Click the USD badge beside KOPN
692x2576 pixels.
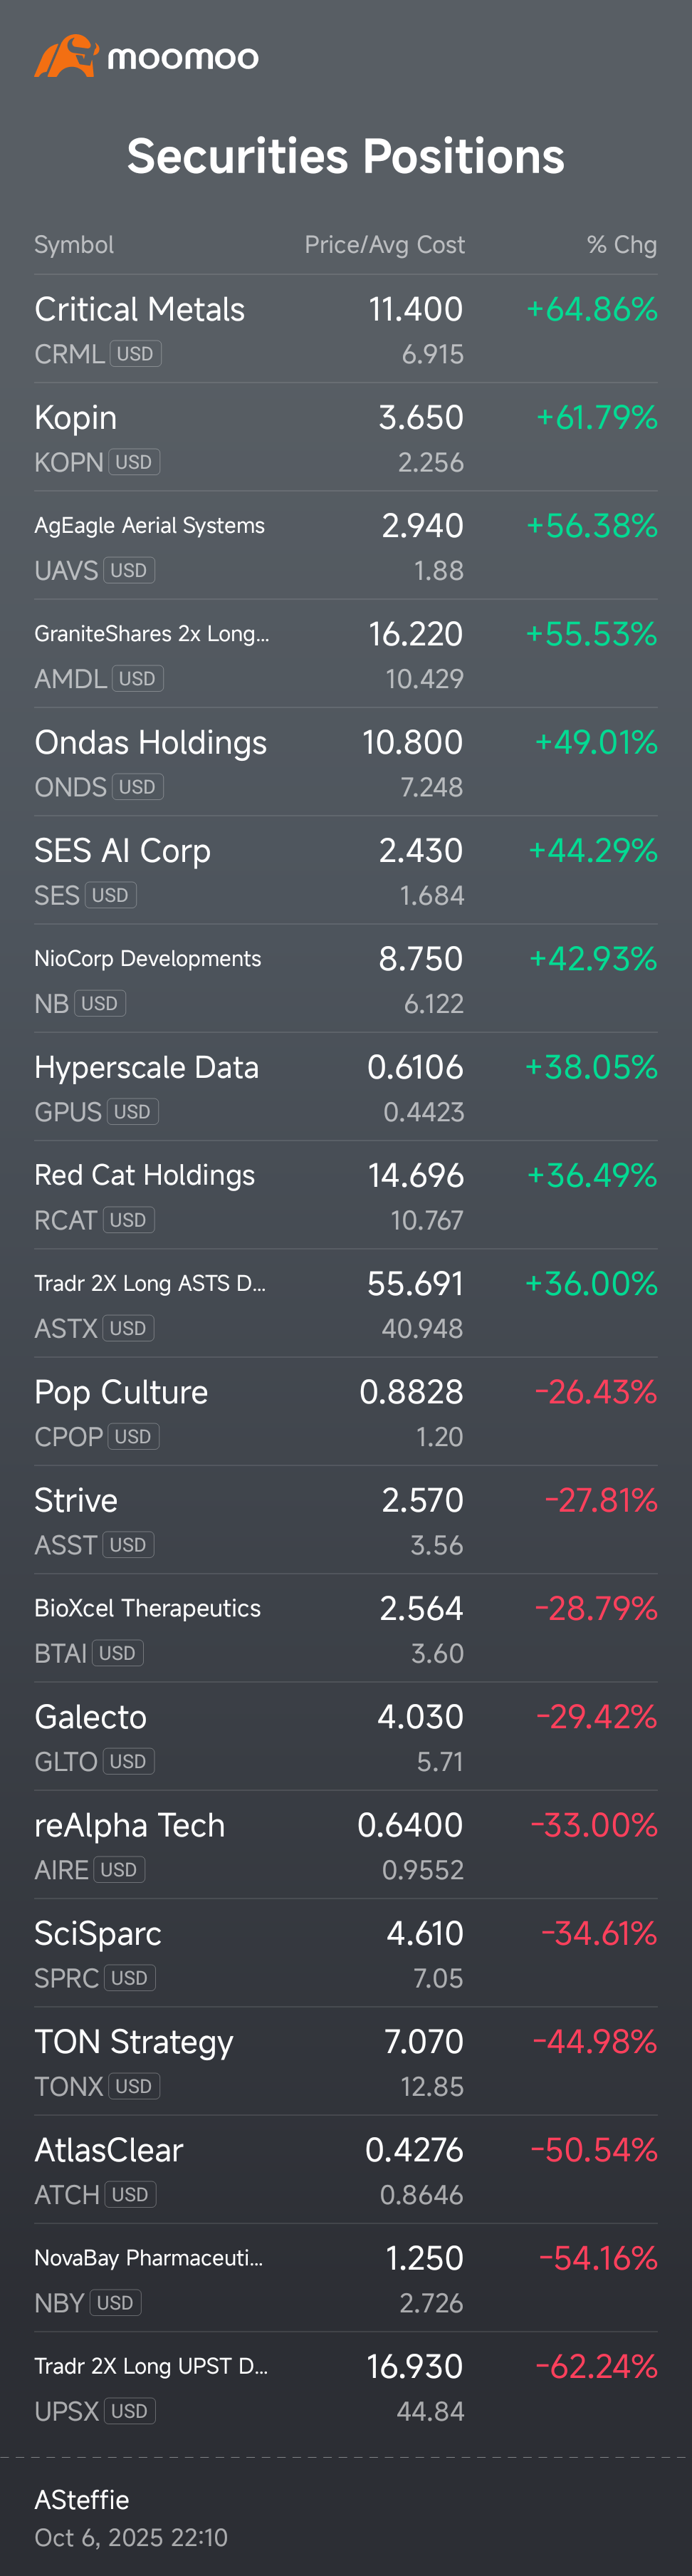click(134, 462)
